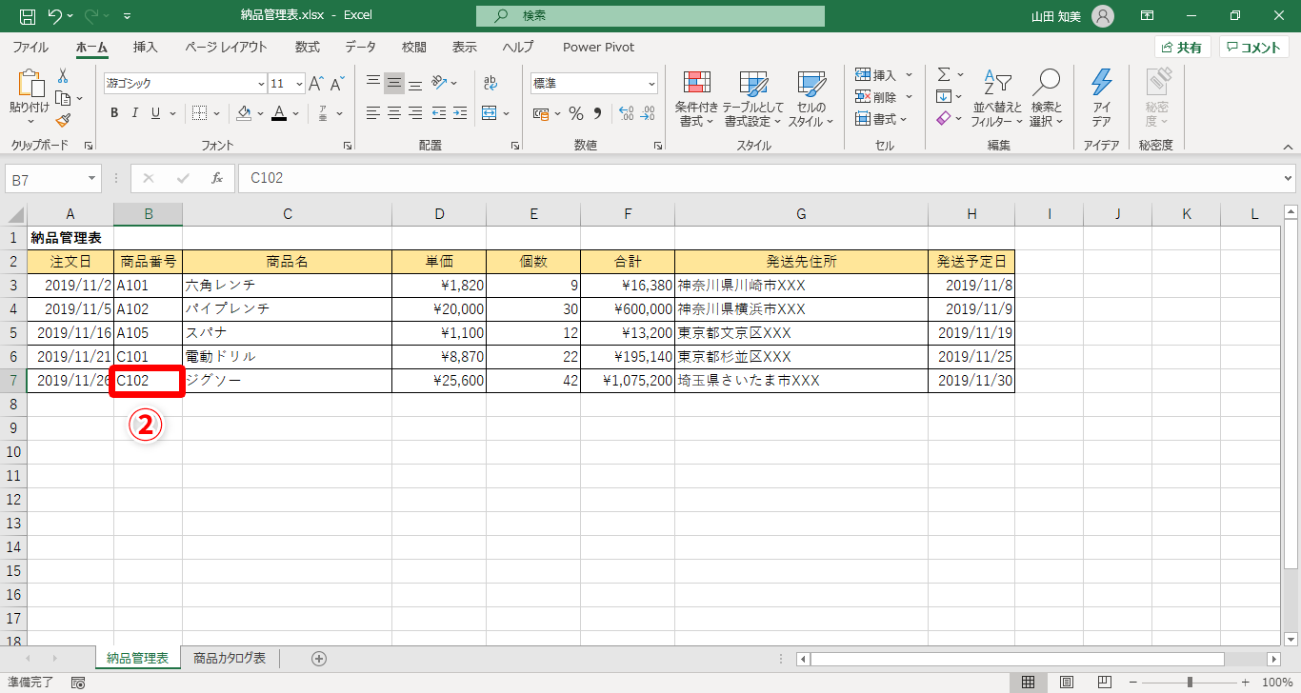Insert AutoSum with the sigma icon

coord(944,75)
